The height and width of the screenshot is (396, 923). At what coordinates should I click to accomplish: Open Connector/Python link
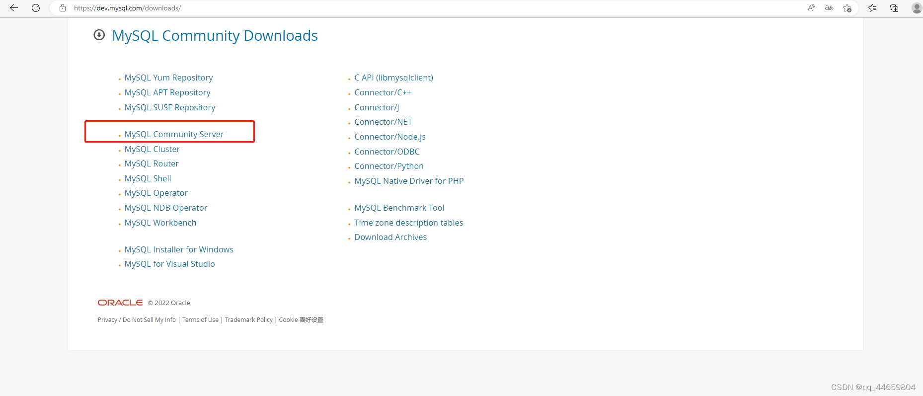coord(389,166)
